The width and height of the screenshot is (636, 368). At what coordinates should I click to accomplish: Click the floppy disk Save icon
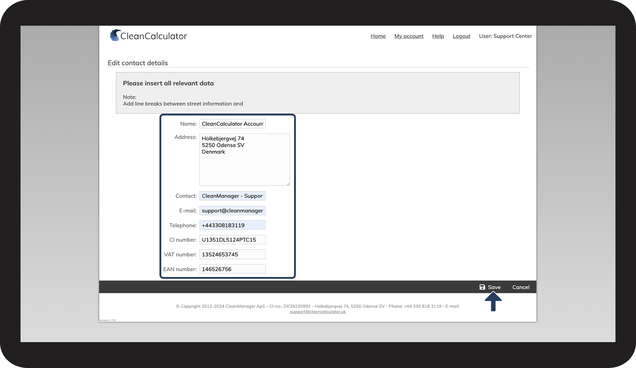click(x=482, y=287)
